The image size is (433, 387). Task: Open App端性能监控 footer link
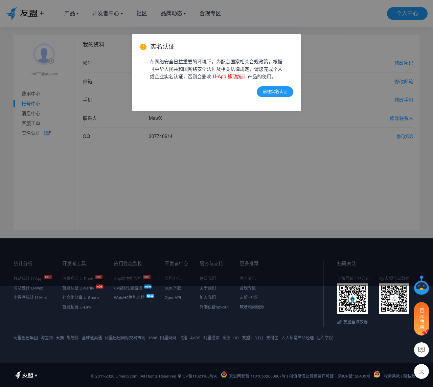point(128,278)
